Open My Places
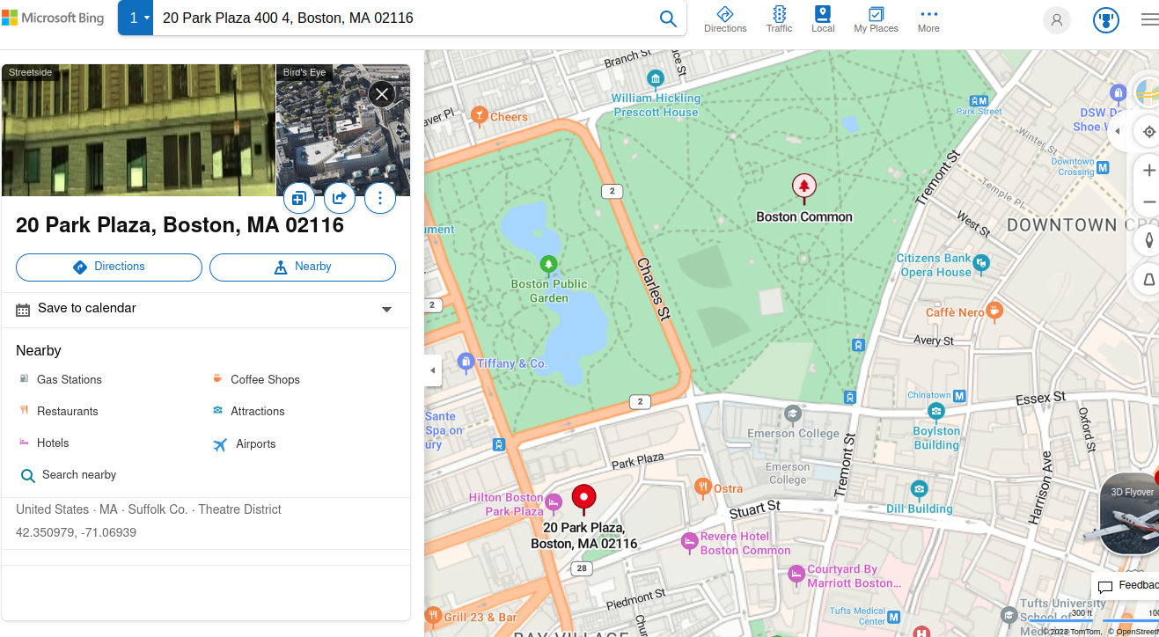This screenshot has width=1159, height=637. (876, 19)
